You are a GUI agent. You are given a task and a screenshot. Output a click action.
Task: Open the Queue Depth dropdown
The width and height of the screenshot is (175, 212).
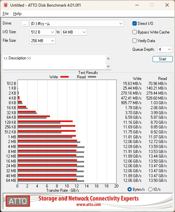(x=165, y=49)
